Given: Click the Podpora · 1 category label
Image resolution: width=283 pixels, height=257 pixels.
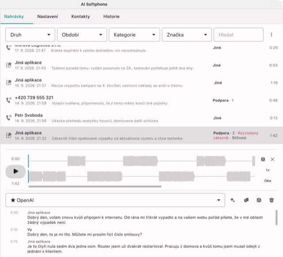Looking at the screenshot, I should (x=223, y=100).
